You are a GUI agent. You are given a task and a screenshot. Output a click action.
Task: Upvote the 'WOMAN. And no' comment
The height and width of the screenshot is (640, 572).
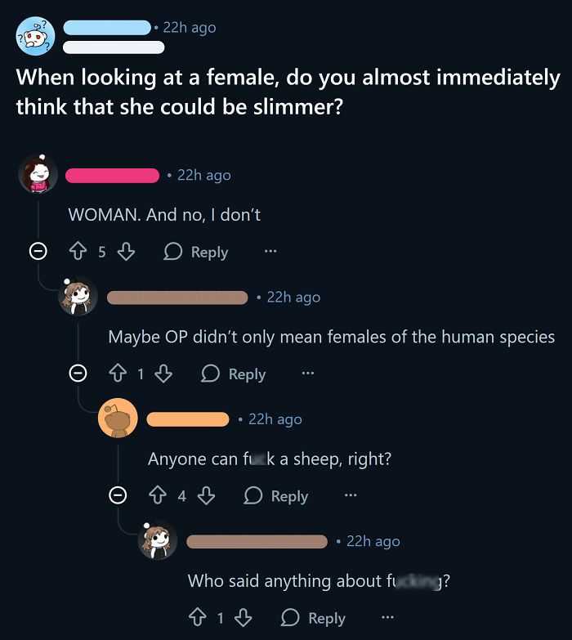[79, 252]
